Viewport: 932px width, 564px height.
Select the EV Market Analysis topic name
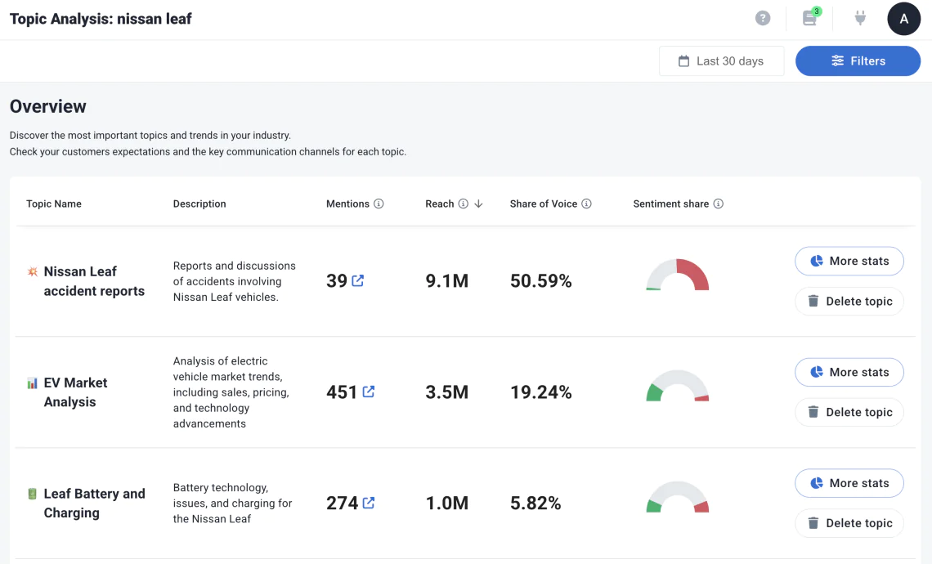click(x=75, y=392)
